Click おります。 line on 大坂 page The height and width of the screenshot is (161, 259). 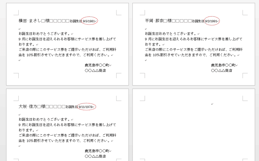pos(27,130)
